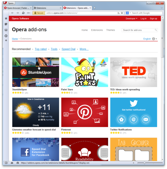
Task: Open the Twitter Notifications extension thumbnail
Action: coord(134,112)
